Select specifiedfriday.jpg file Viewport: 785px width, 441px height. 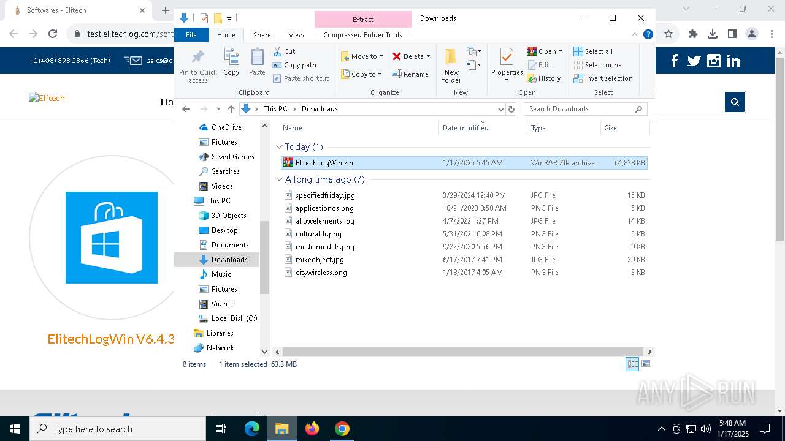(464, 195)
